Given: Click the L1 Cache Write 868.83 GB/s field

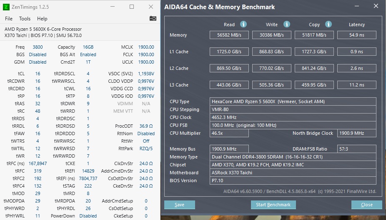Looking at the screenshot, I should 272,52.
